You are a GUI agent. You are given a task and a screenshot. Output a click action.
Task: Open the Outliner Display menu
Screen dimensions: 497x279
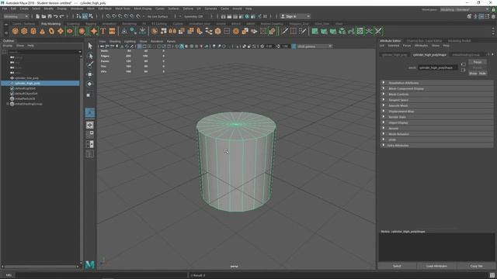(7, 46)
